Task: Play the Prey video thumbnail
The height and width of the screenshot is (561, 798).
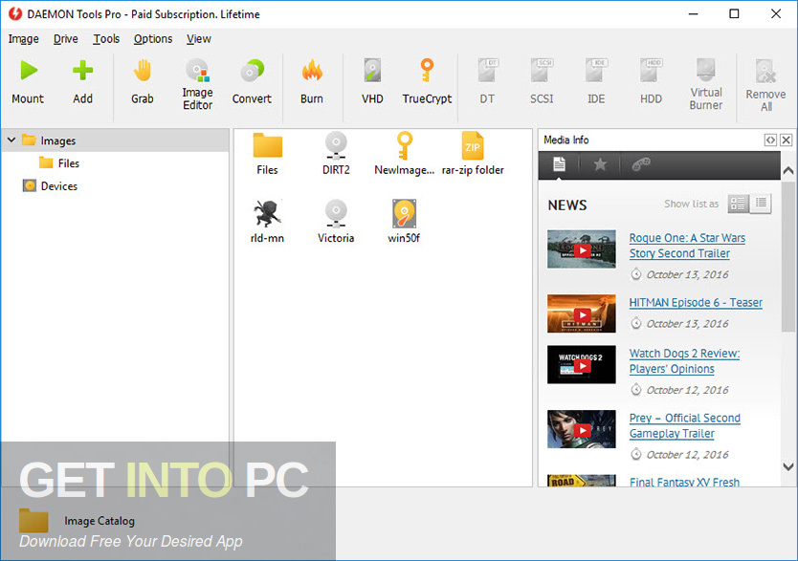Action: click(x=582, y=429)
